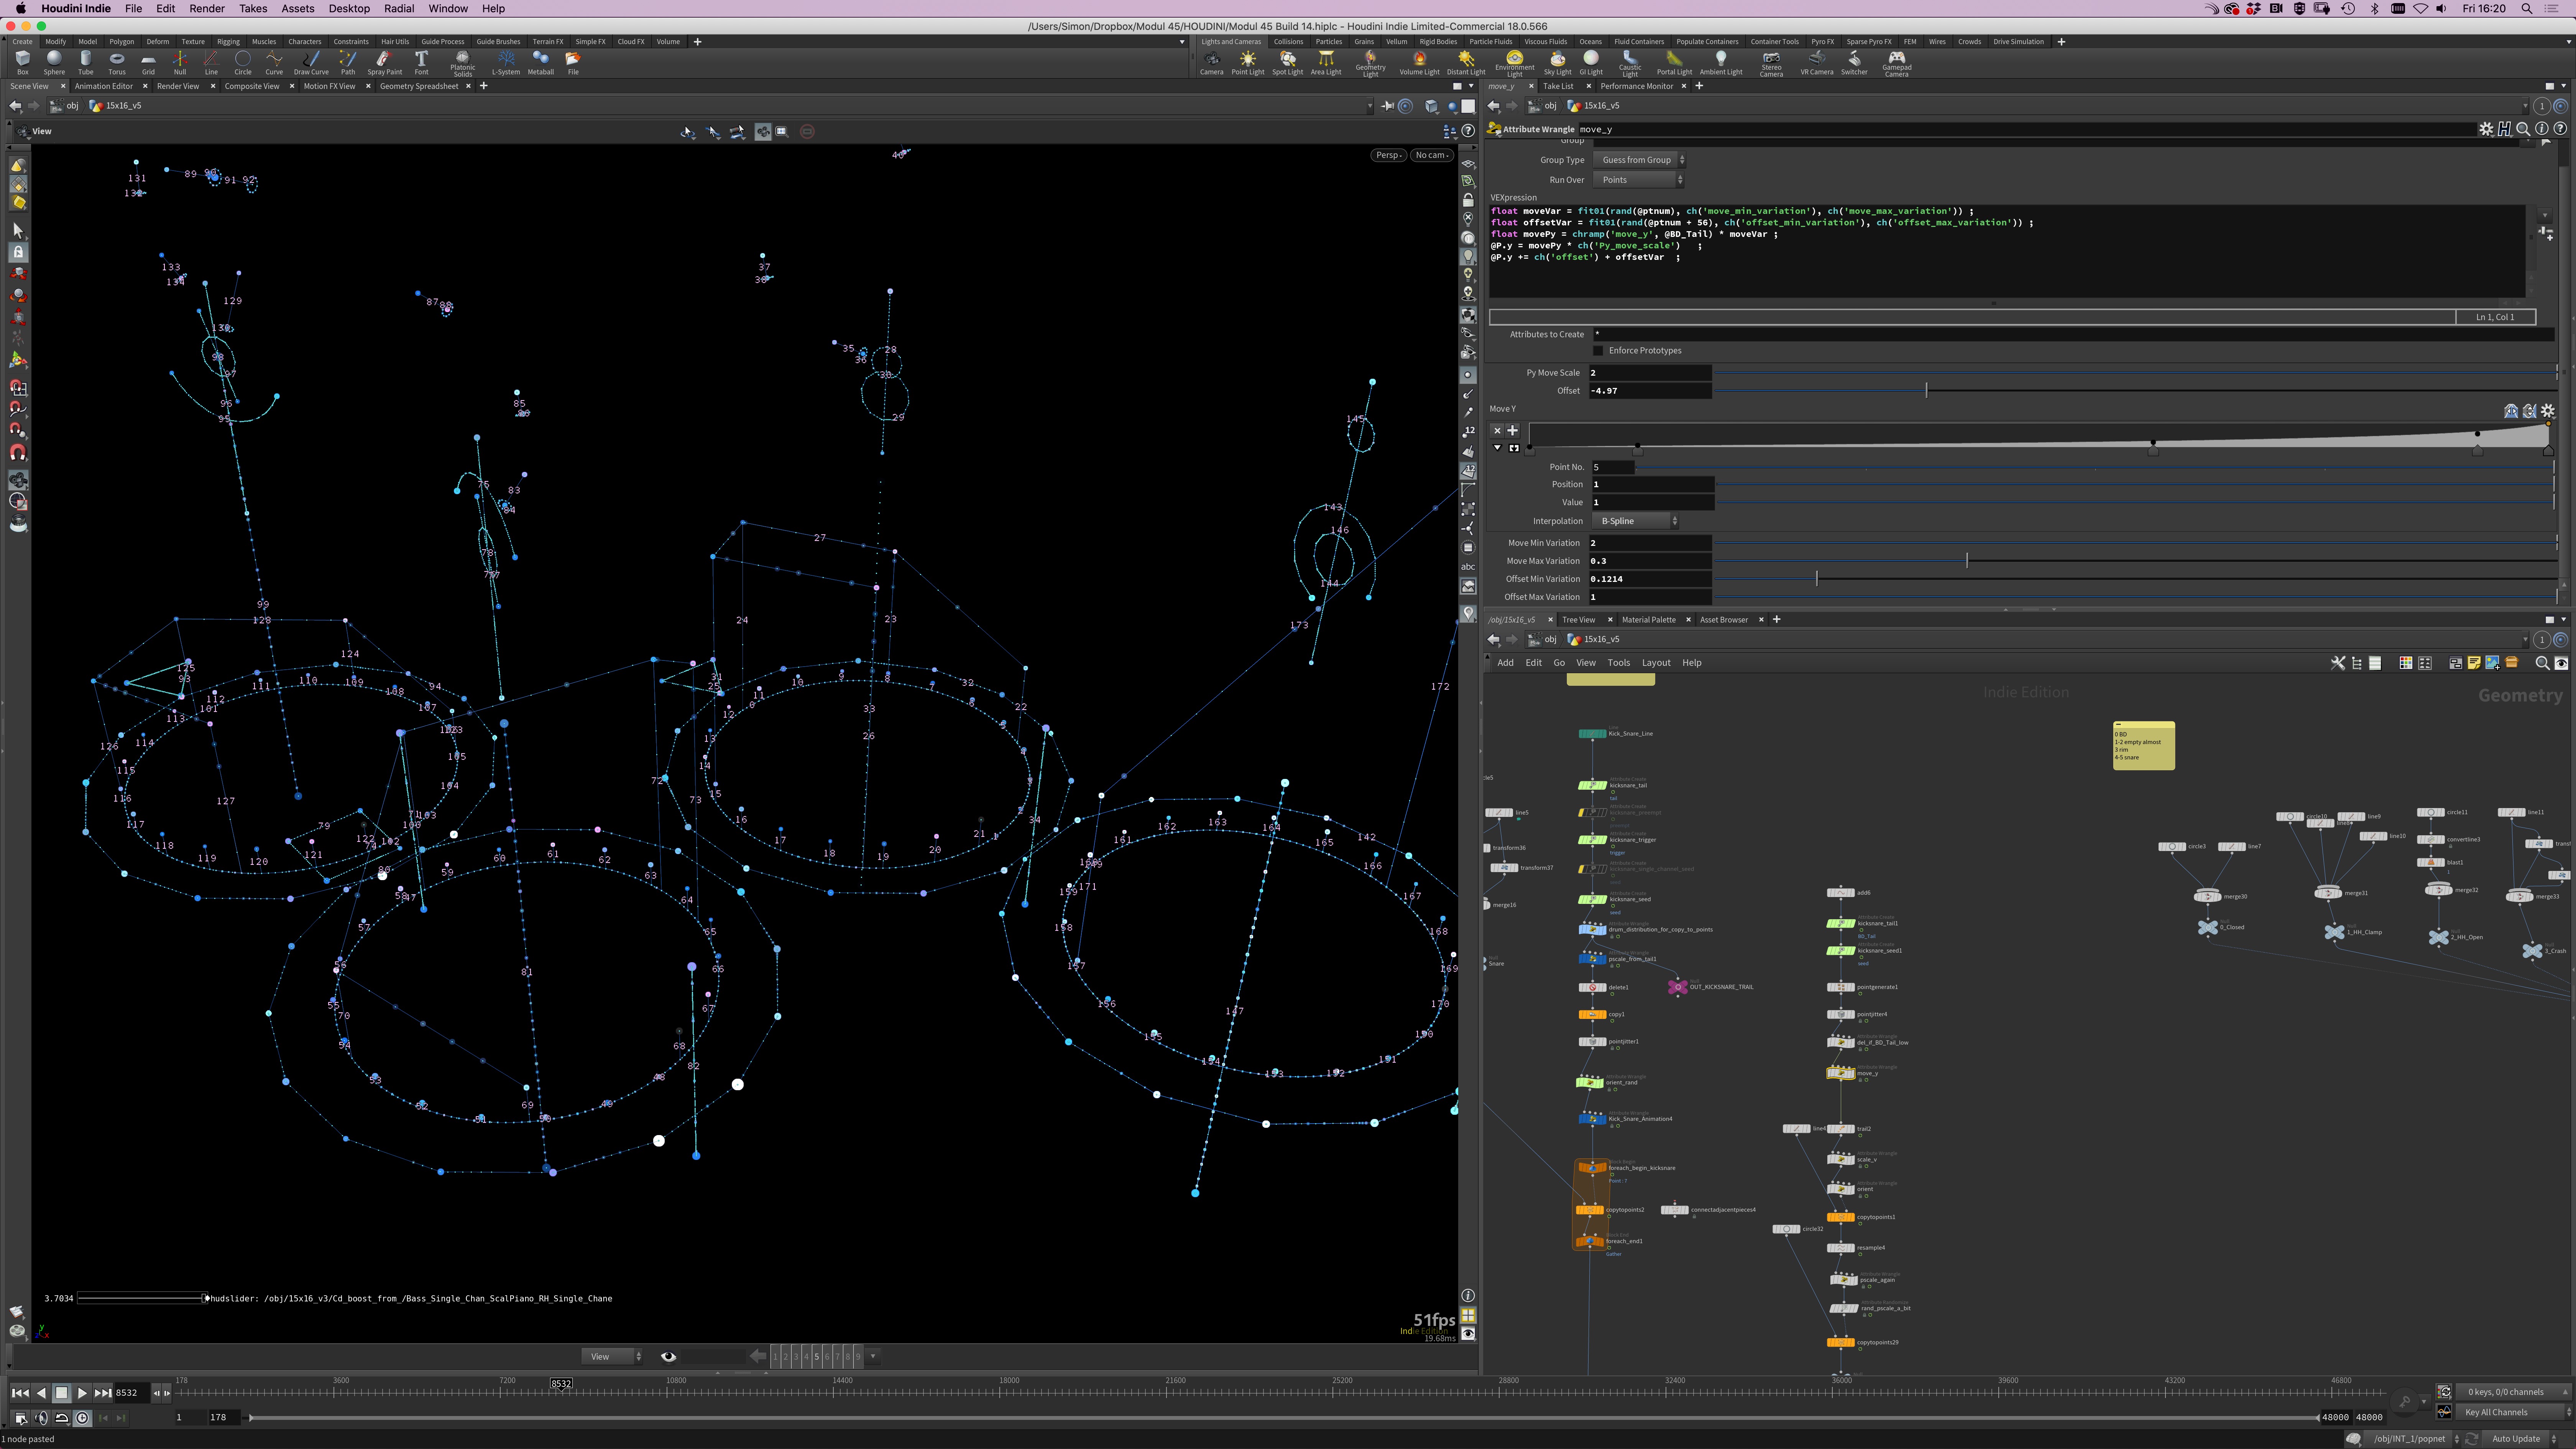
Task: Toggle the timeline audio button
Action: coord(41,1418)
